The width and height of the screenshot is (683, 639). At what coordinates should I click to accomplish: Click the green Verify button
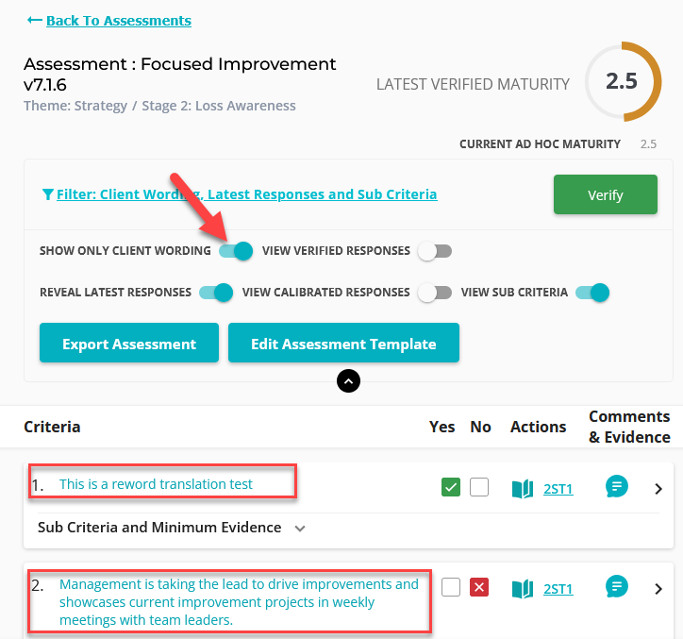point(606,194)
